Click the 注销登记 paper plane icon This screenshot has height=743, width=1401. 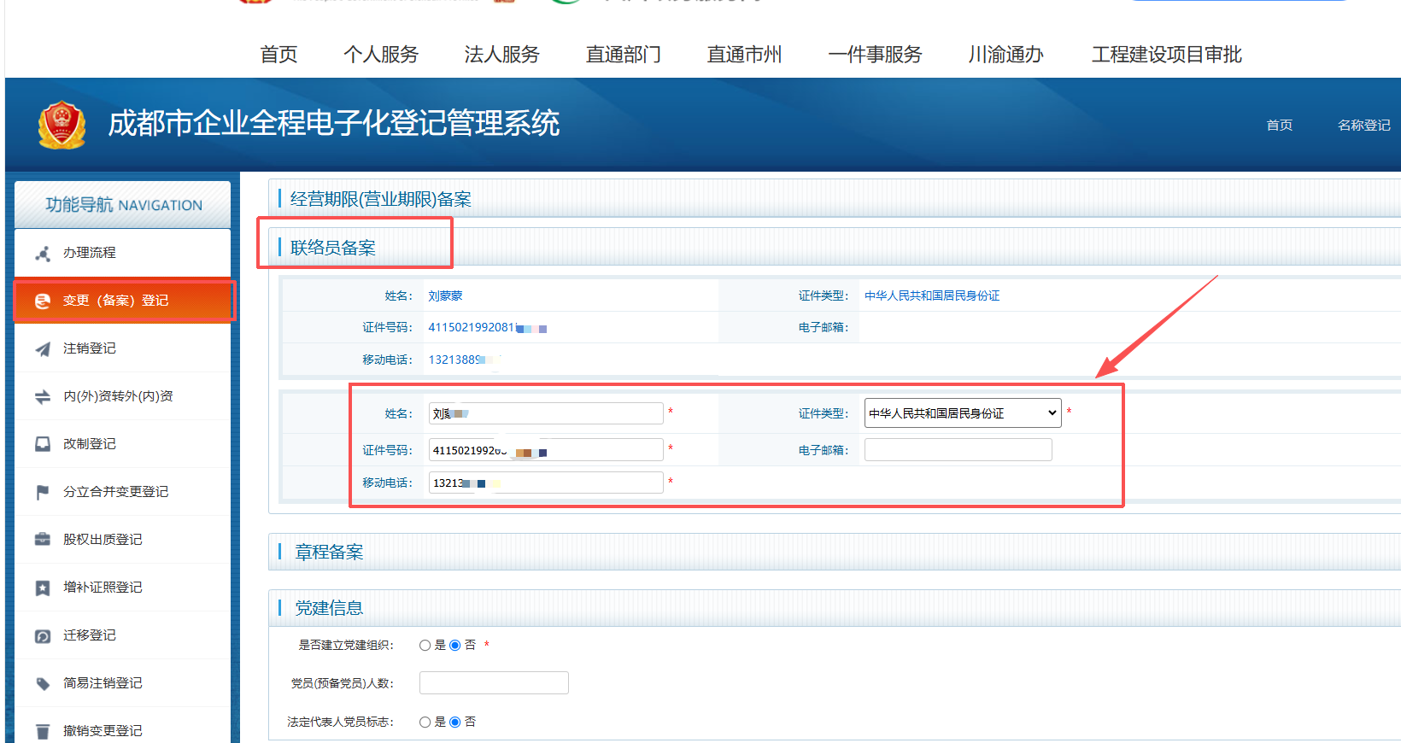click(43, 349)
